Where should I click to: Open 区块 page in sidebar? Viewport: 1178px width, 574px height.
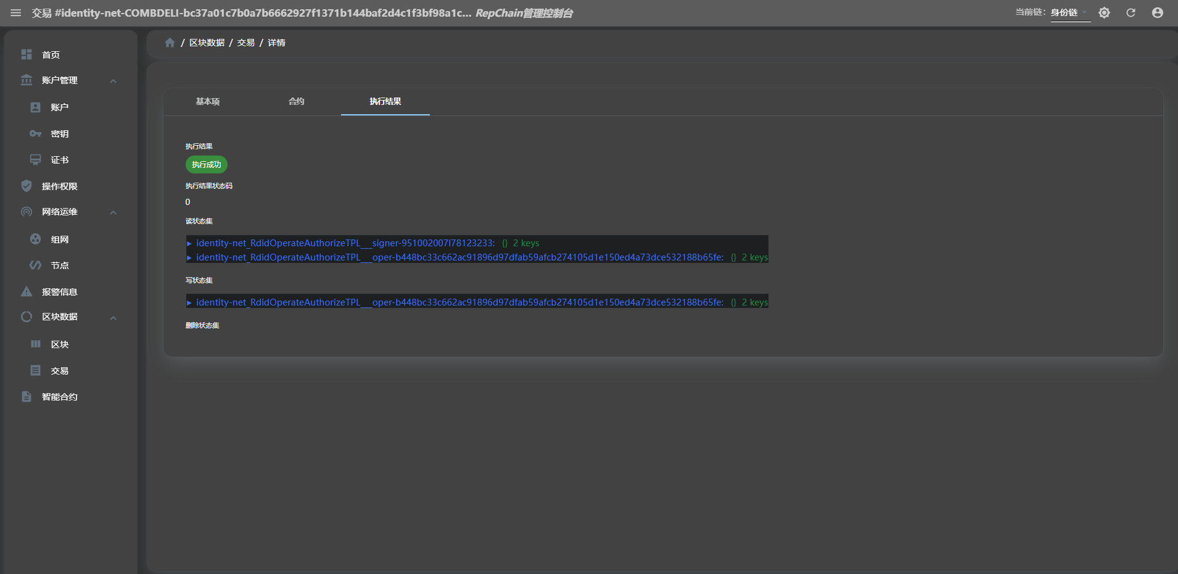[x=60, y=344]
